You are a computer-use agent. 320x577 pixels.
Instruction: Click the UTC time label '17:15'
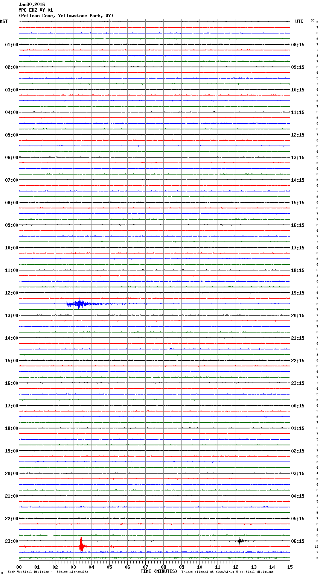coord(298,248)
